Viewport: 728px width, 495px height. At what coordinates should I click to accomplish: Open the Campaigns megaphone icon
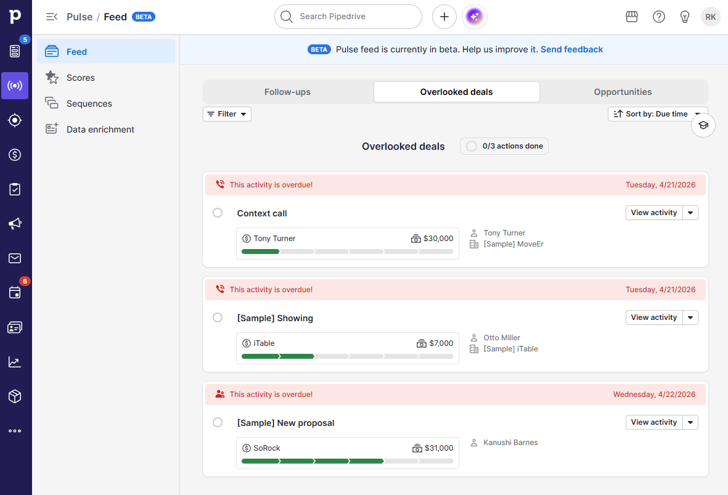click(15, 224)
